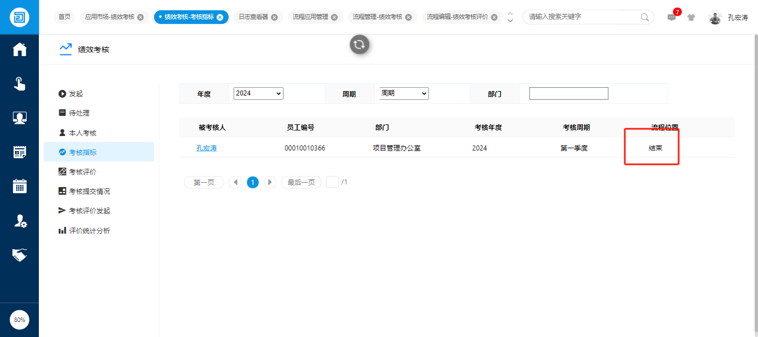This screenshot has height=337, width=758.
Task: Switch to the 应用市场-绩效考核 tab
Action: pos(109,17)
